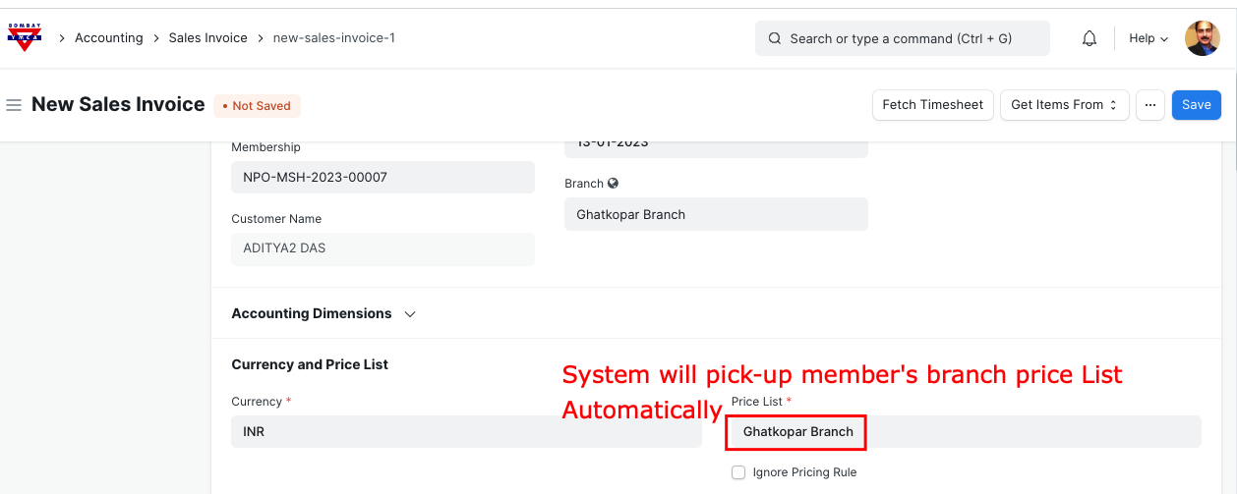Viewport: 1237px width, 494px height.
Task: Click the Price List field
Action: 964,432
